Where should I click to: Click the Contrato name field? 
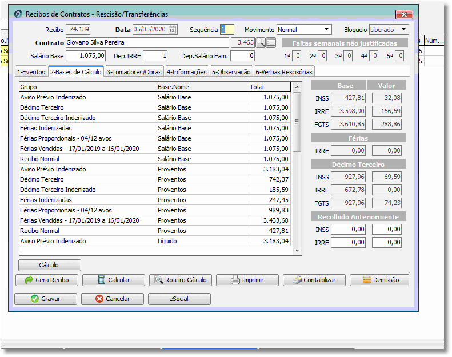pyautogui.click(x=147, y=43)
